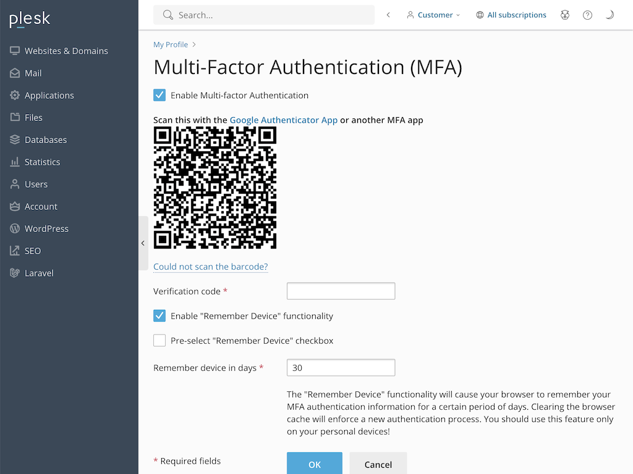Open the Customer account dropdown

coord(433,15)
